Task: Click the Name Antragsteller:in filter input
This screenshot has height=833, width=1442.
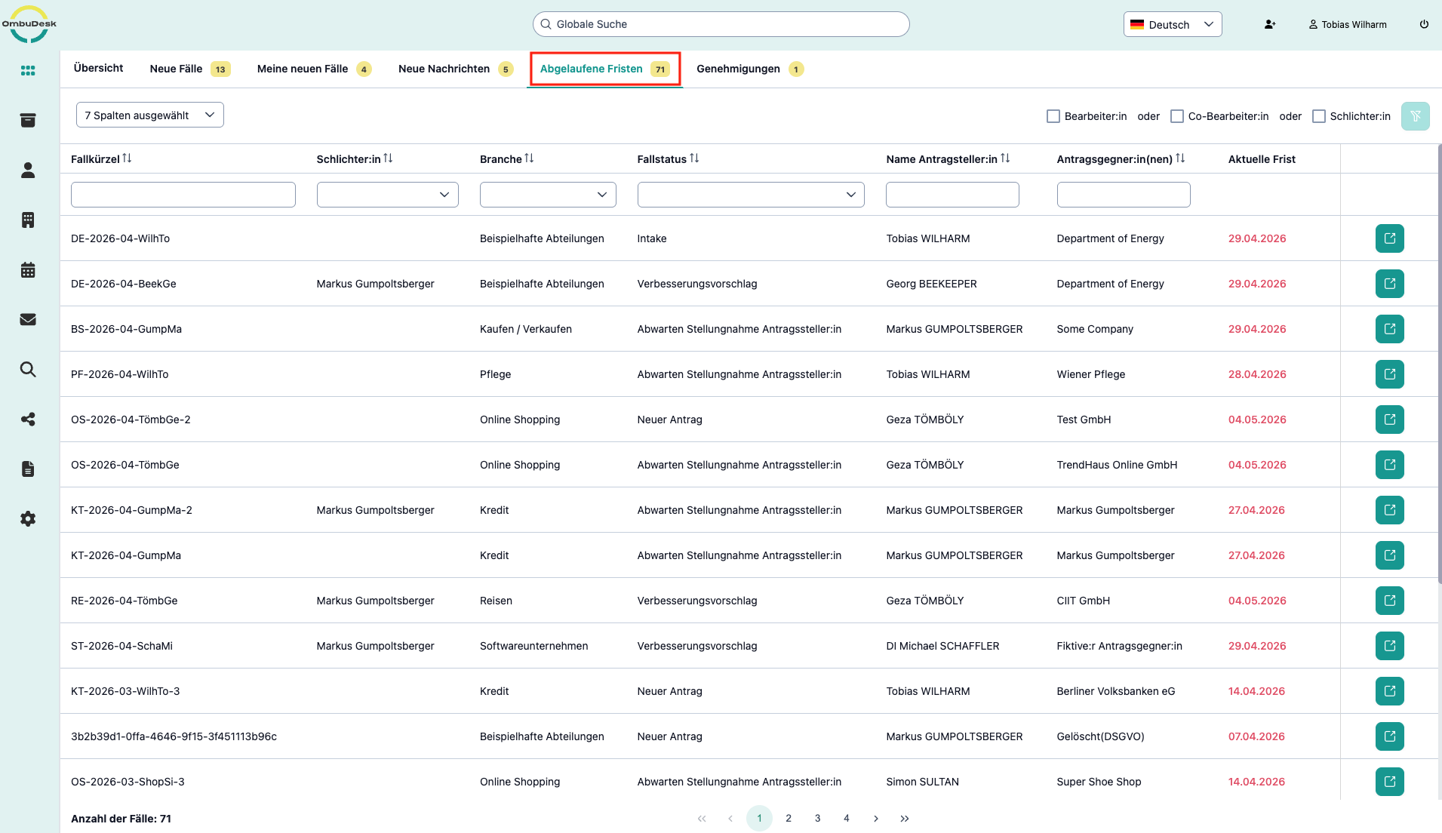Action: (952, 195)
